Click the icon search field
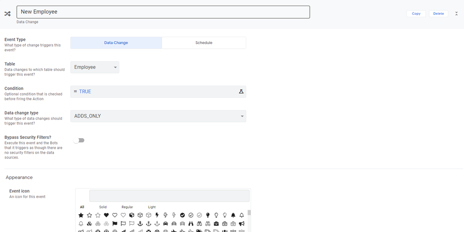464x232 pixels. click(x=169, y=196)
